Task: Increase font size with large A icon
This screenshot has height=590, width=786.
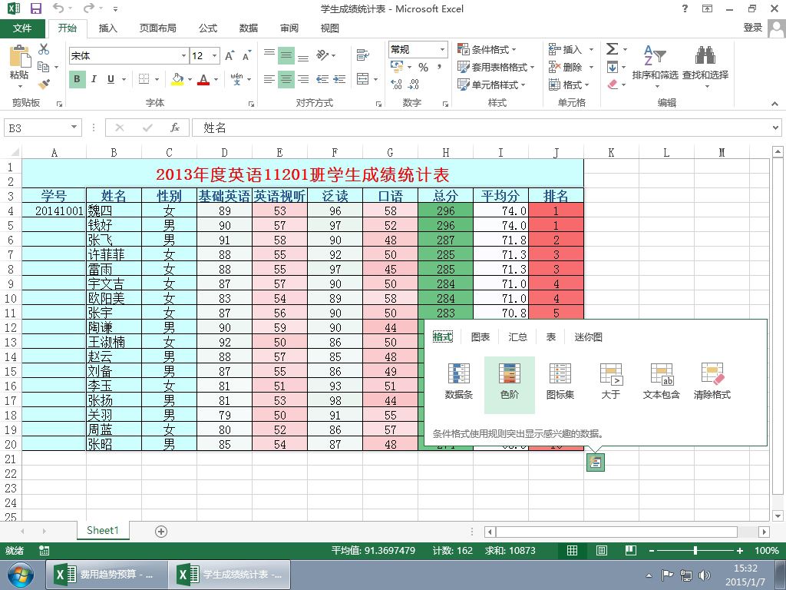Action: point(229,55)
